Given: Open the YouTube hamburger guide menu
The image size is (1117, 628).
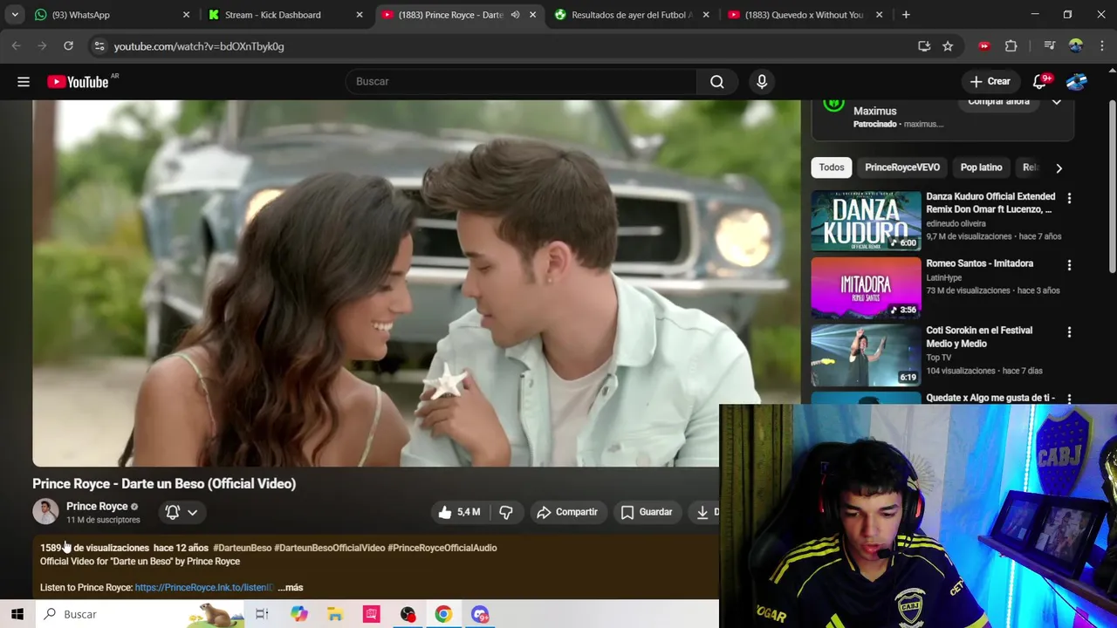Looking at the screenshot, I should [24, 82].
